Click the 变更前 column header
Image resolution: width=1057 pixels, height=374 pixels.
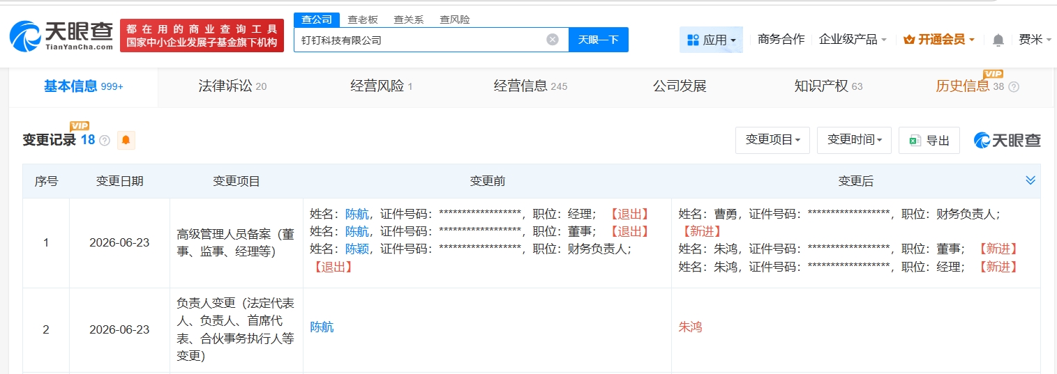tap(487, 181)
